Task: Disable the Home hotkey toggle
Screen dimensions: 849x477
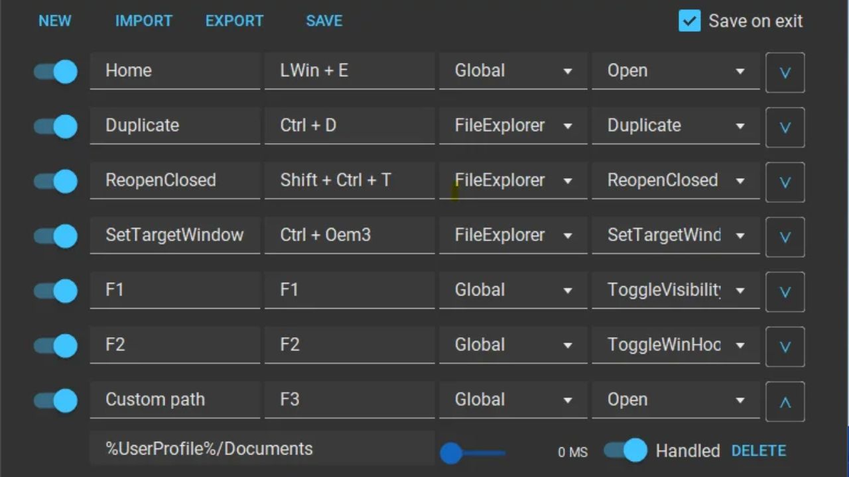Action: click(x=56, y=72)
